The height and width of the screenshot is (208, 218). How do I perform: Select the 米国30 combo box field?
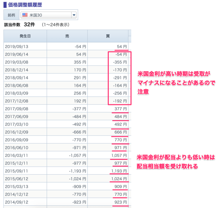[49, 15]
